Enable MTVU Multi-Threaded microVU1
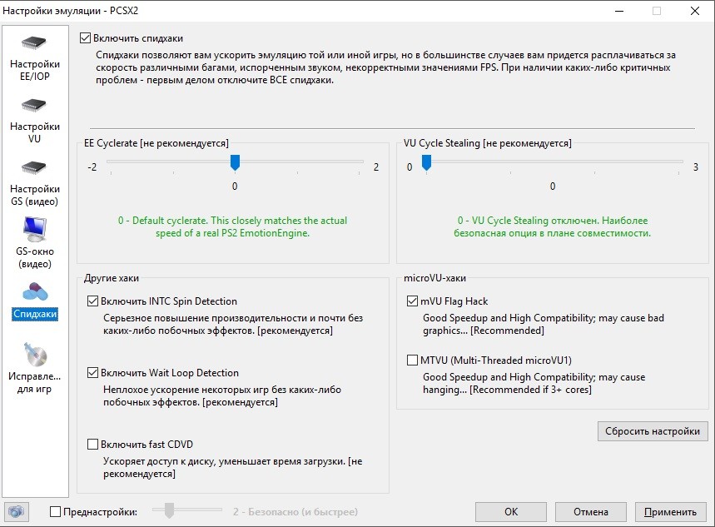 412,360
